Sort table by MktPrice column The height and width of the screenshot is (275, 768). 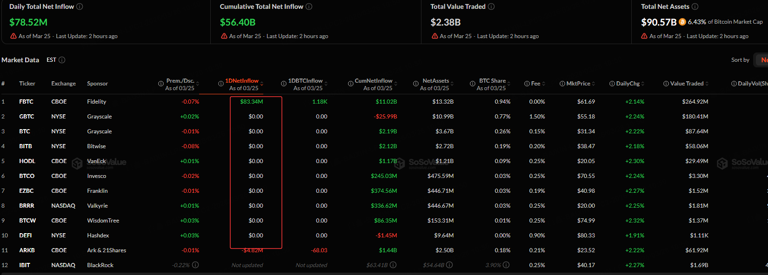594,84
